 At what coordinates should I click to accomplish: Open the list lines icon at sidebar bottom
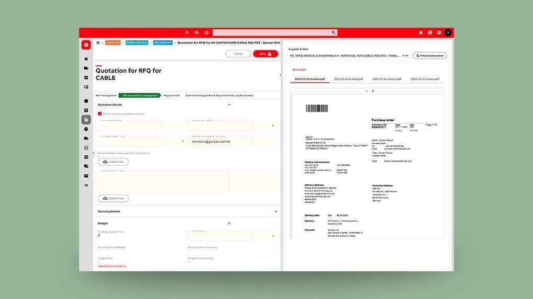(86, 185)
